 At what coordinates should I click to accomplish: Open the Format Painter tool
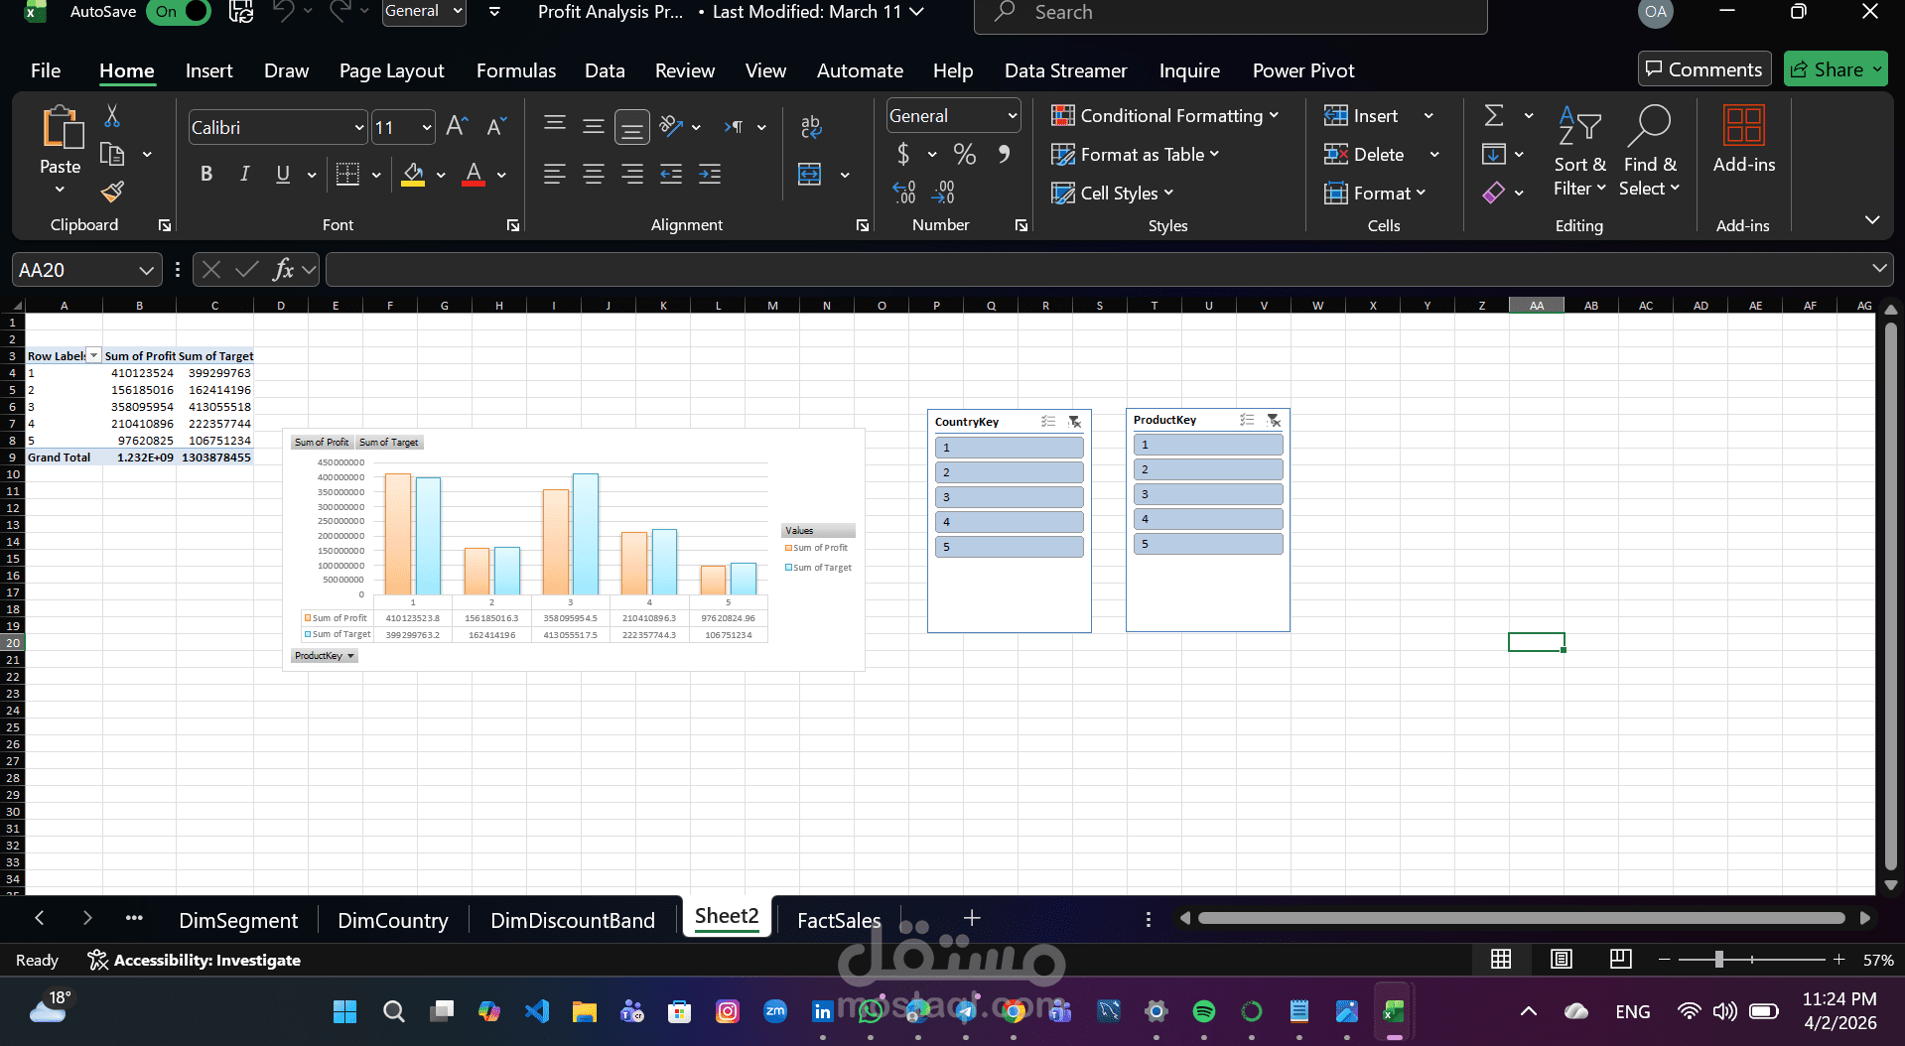click(111, 192)
